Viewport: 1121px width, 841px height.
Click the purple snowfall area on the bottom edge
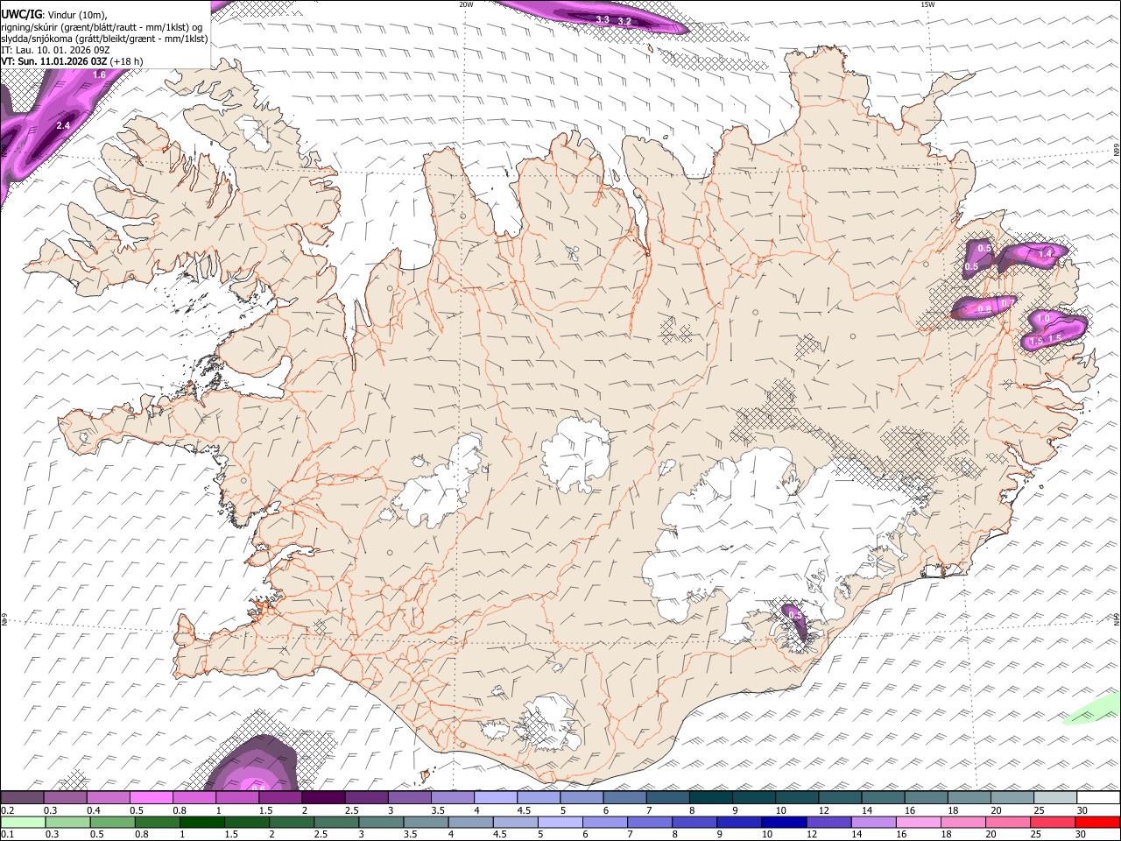click(x=252, y=765)
